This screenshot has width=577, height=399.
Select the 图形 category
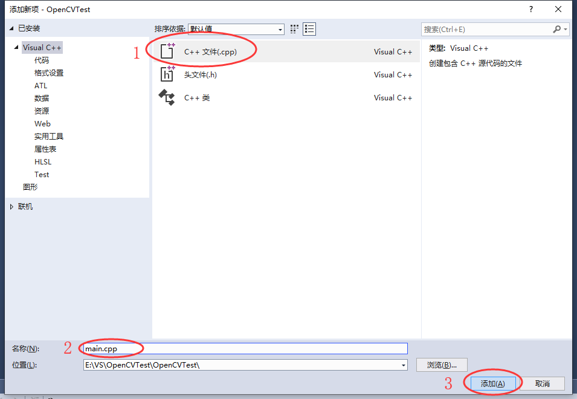(30, 187)
